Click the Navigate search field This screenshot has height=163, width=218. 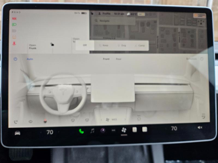[114, 21]
